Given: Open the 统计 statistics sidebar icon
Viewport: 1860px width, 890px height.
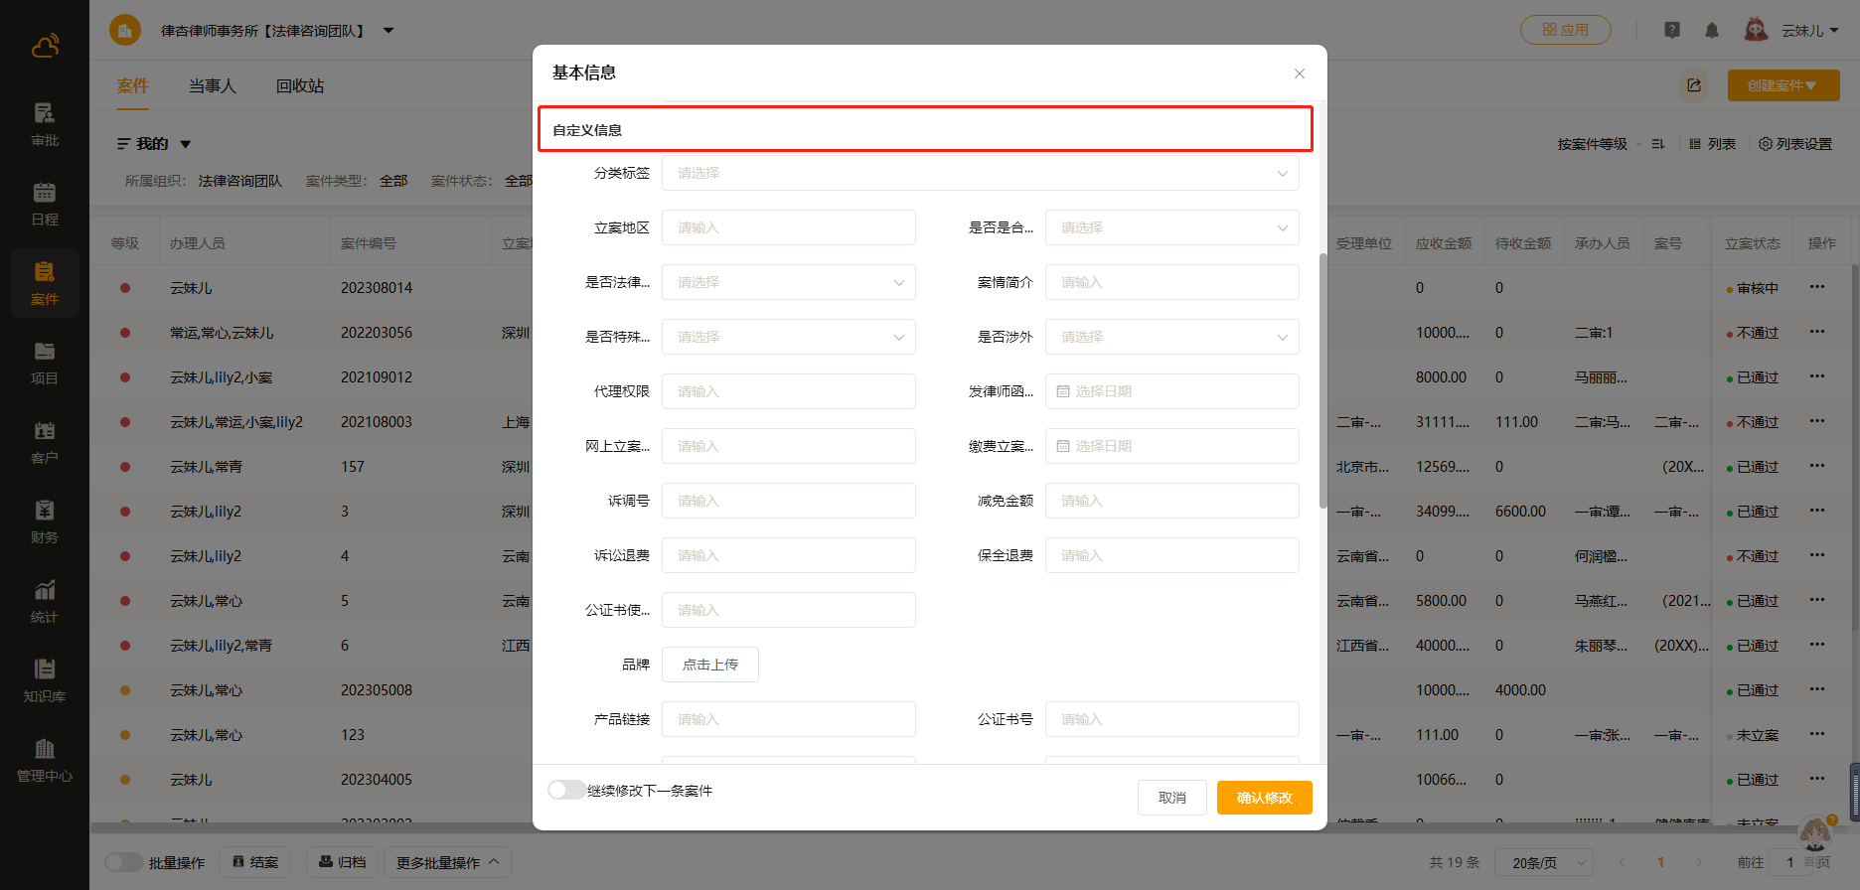Looking at the screenshot, I should (45, 601).
